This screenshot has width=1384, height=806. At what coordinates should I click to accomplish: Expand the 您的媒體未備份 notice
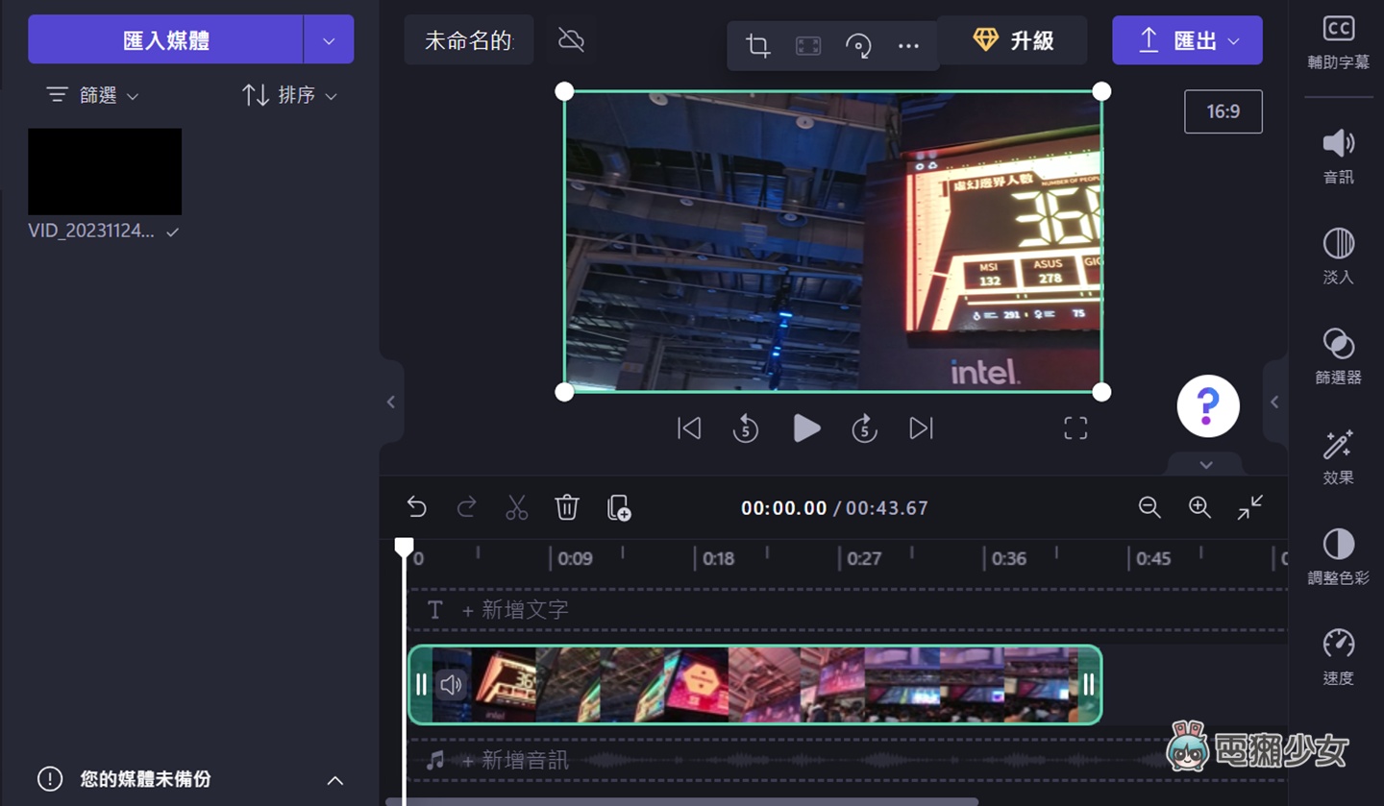pos(334,780)
